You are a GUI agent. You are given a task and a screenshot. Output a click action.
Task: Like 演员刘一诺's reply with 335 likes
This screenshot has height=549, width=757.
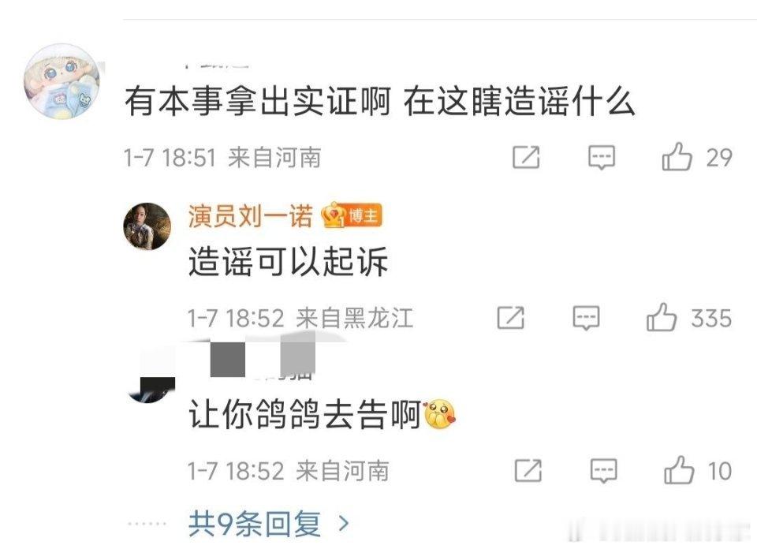(x=662, y=317)
